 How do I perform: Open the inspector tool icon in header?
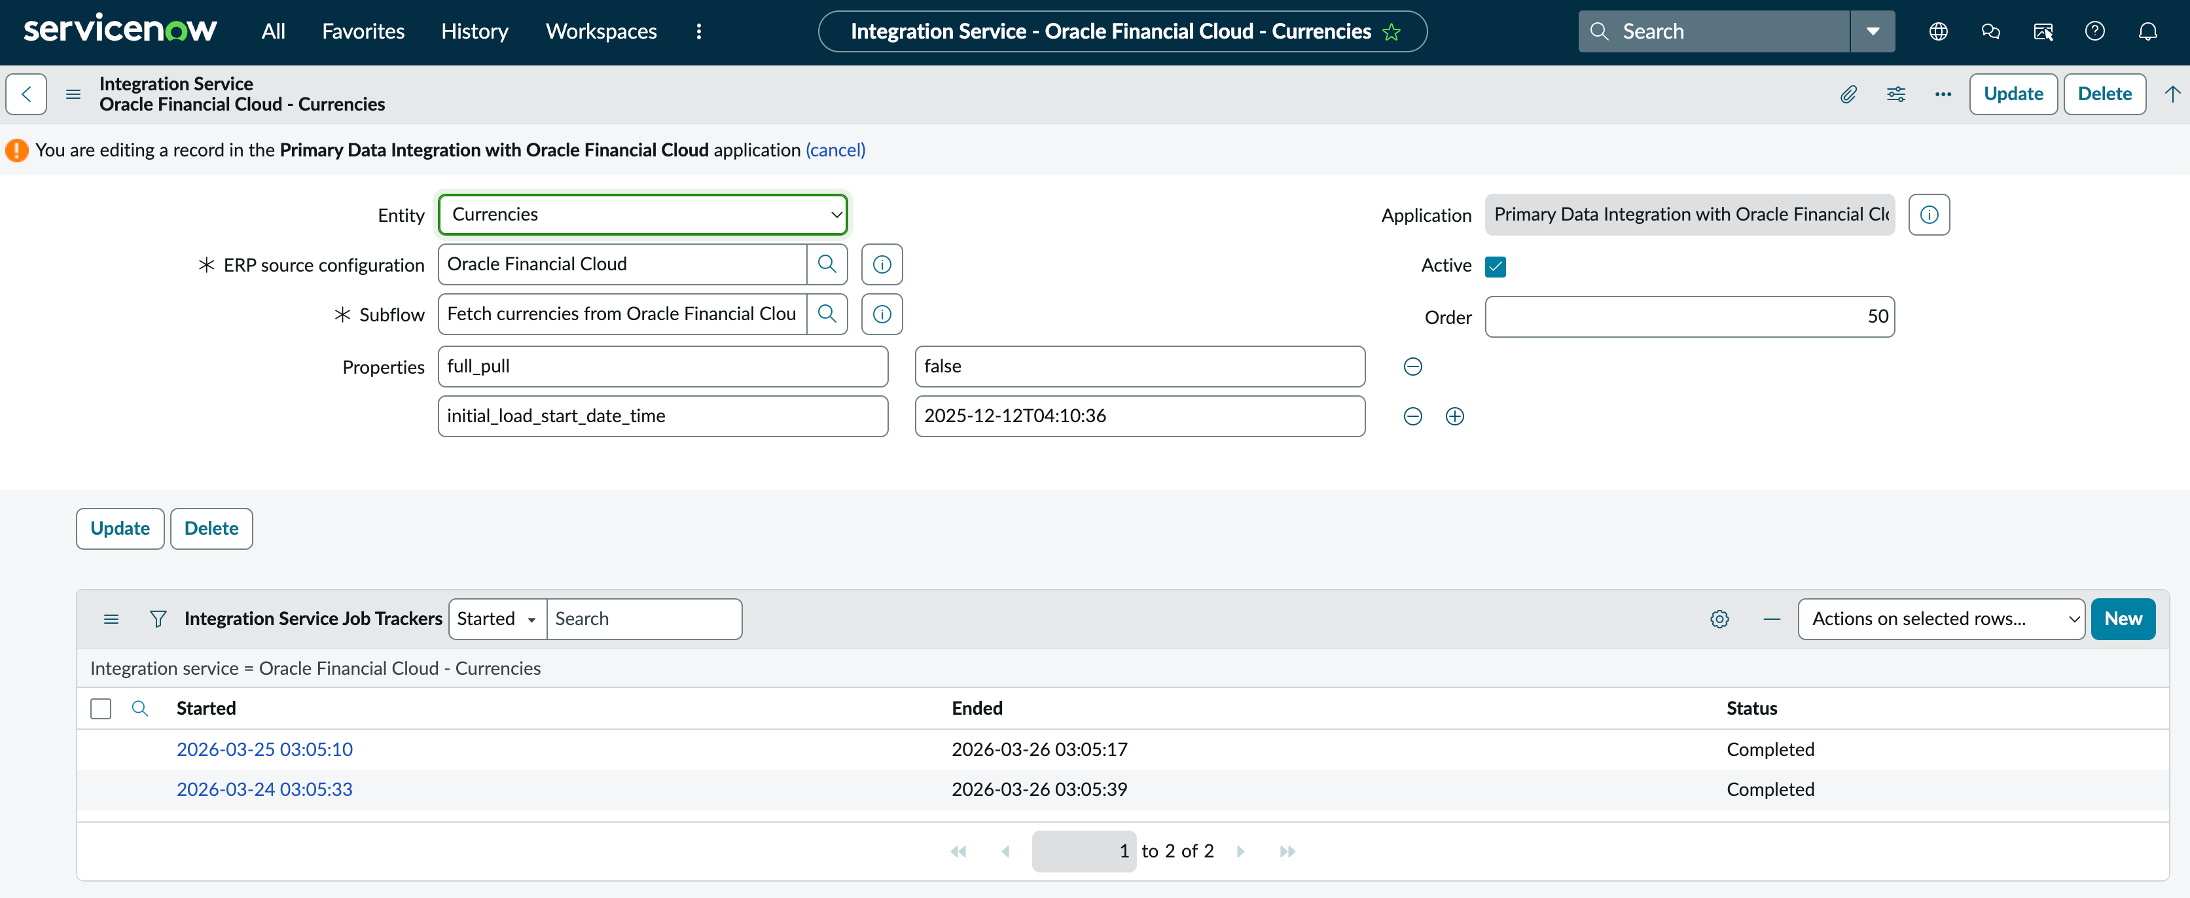point(2043,31)
